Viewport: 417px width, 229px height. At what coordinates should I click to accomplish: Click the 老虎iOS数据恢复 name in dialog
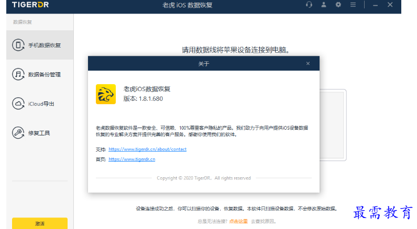click(147, 89)
